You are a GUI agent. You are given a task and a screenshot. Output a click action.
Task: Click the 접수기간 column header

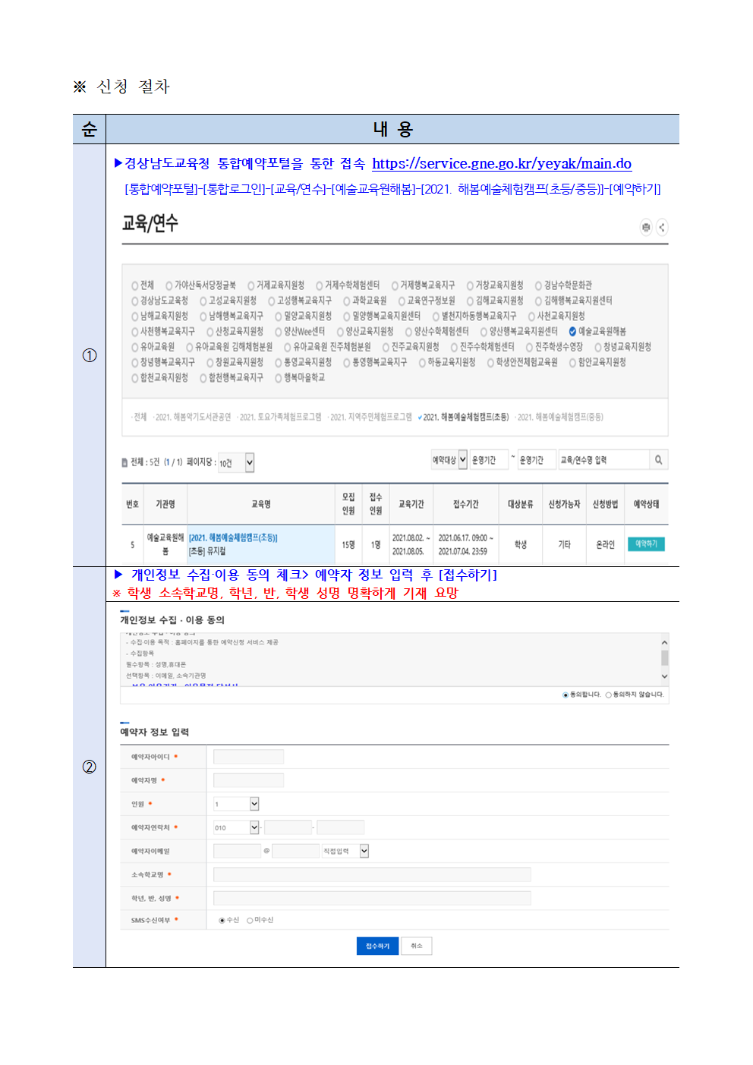(x=466, y=504)
